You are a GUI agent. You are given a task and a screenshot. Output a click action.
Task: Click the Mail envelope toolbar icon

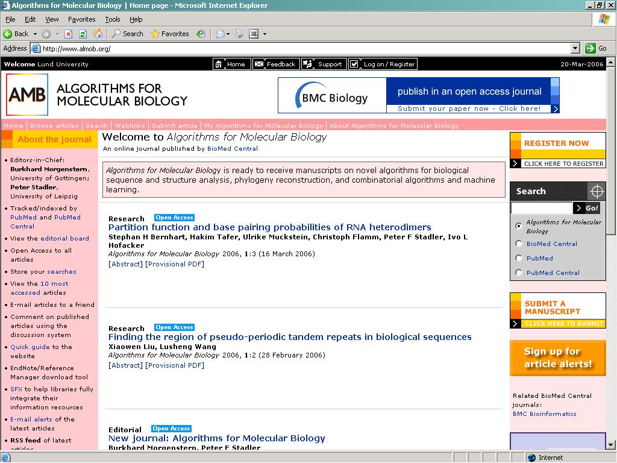pos(221,34)
